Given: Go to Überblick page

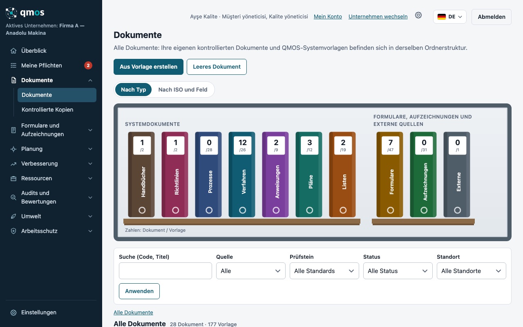Looking at the screenshot, I should [51, 51].
